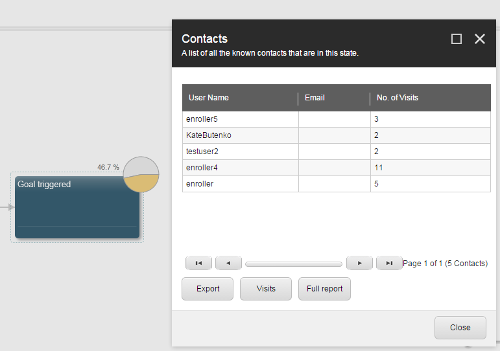
Task: Open the Full report
Action: (x=324, y=289)
